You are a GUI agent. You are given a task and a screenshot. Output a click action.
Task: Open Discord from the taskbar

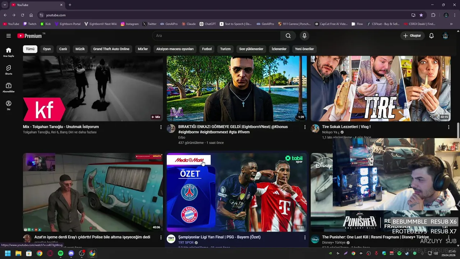click(x=71, y=253)
